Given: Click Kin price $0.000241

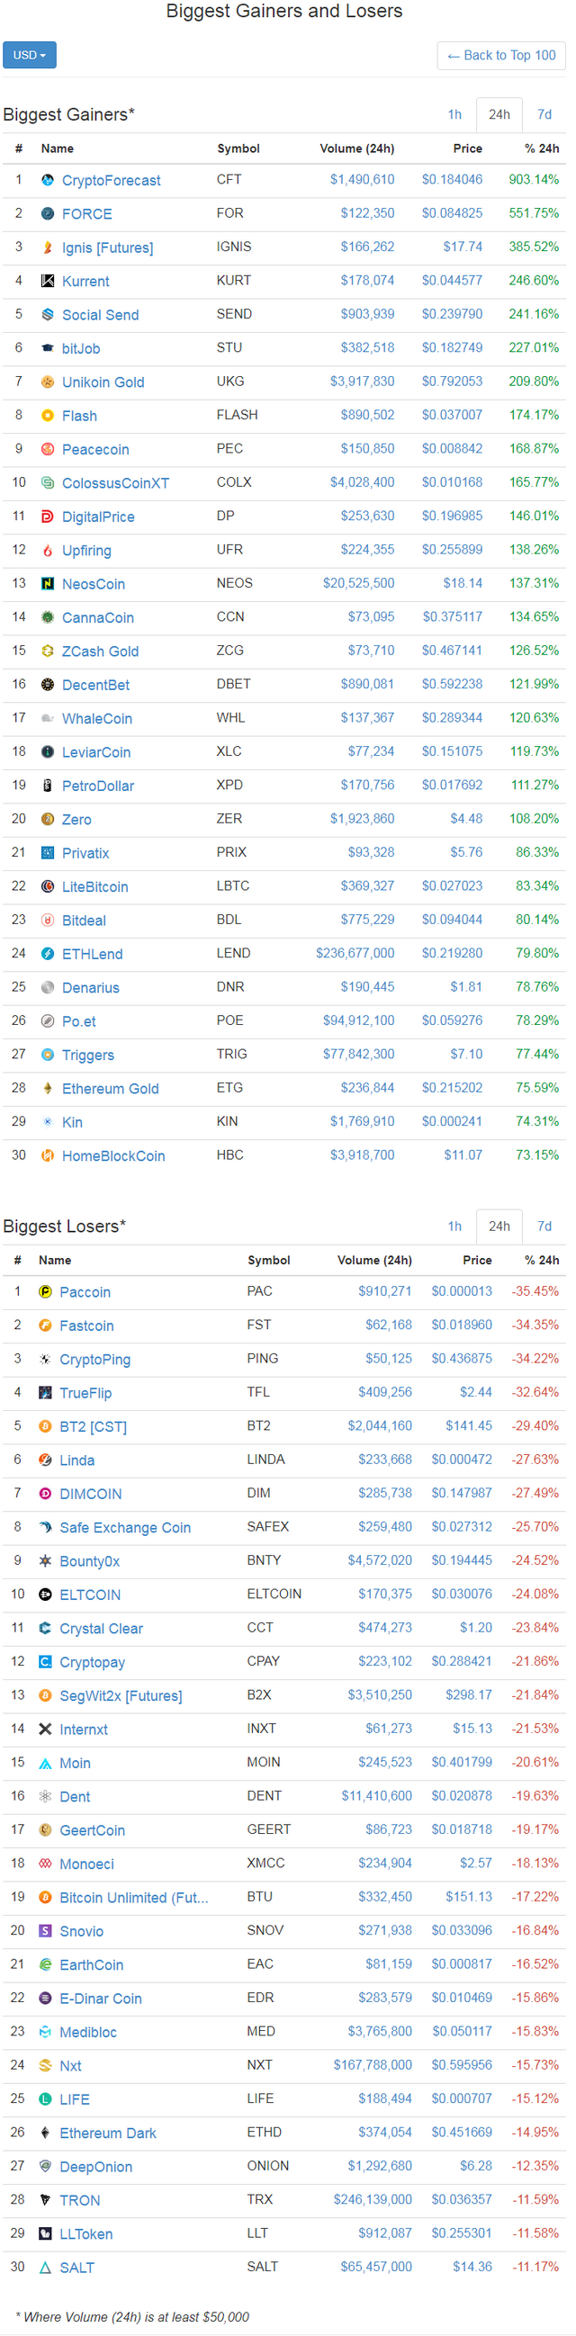Looking at the screenshot, I should pyautogui.click(x=452, y=1121).
